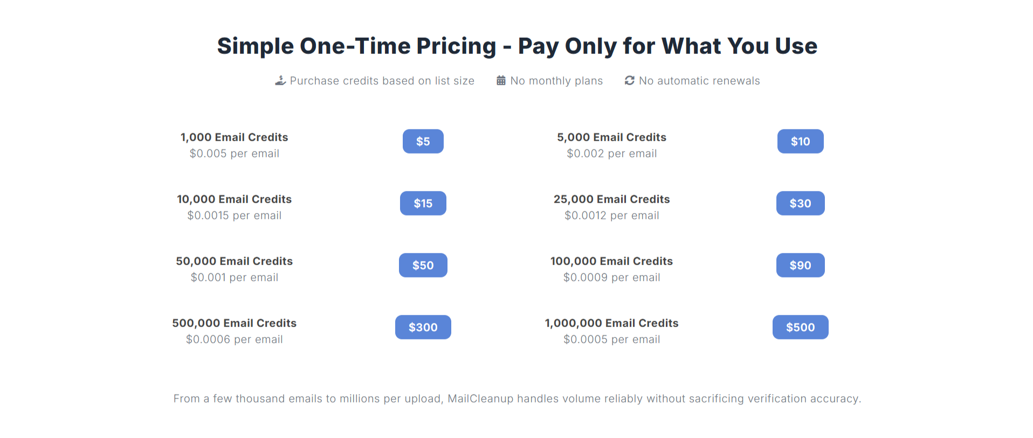Click the 25,000 Email Credits label
Viewport: 1033px width, 438px height.
(x=611, y=199)
